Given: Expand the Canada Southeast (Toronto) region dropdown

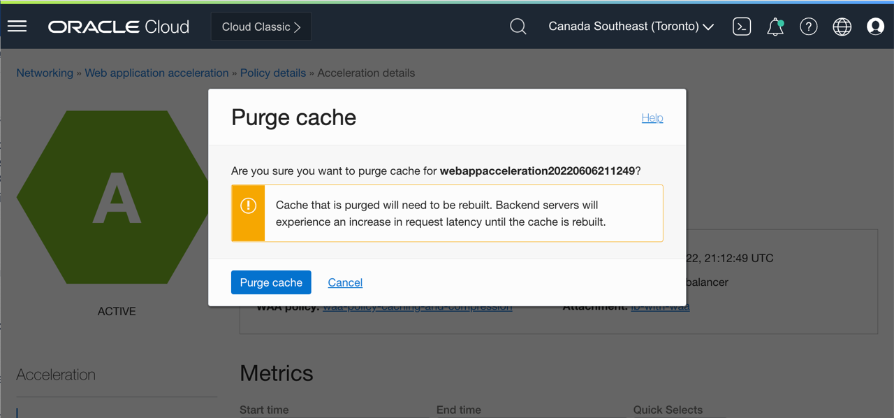Looking at the screenshot, I should pyautogui.click(x=629, y=26).
